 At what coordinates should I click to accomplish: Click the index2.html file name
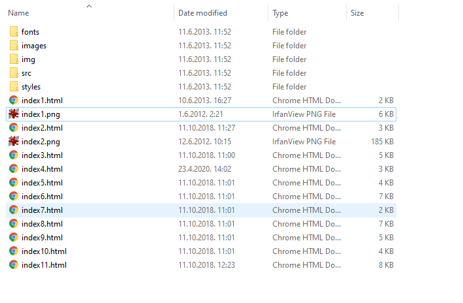click(x=42, y=128)
